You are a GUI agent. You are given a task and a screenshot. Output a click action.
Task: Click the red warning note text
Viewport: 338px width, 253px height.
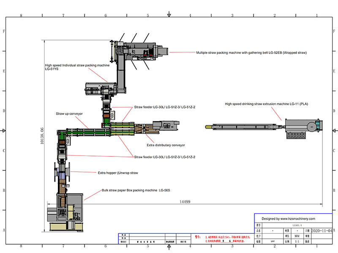tap(228, 239)
